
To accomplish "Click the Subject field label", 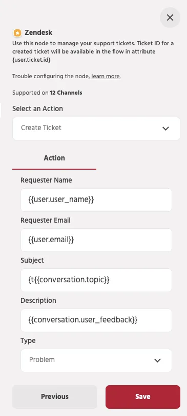I will coord(32,260).
